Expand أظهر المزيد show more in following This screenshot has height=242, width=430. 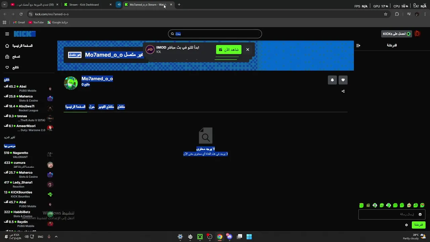coord(9,137)
